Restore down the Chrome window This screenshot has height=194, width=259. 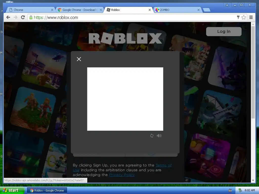click(241, 5)
